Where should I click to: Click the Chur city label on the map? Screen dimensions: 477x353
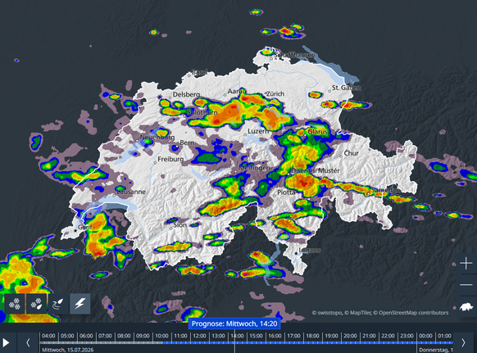pyautogui.click(x=352, y=153)
